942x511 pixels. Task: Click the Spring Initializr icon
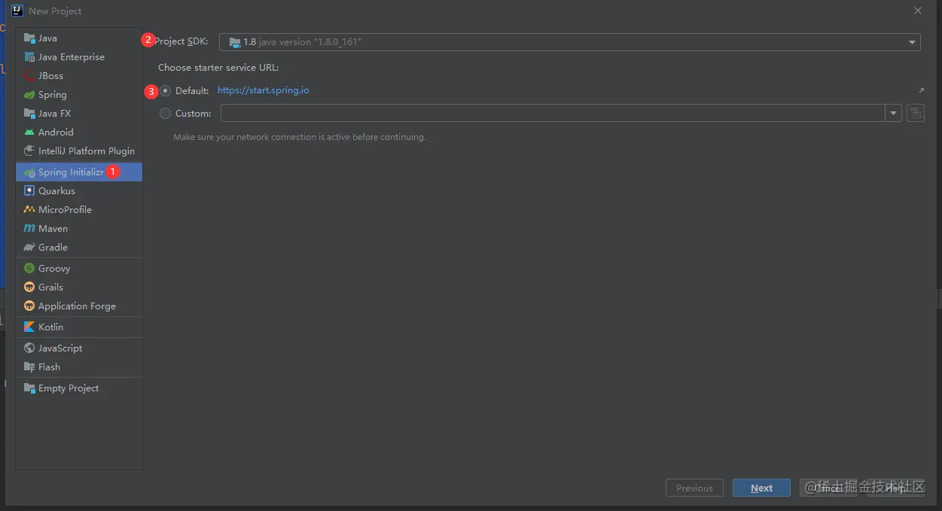pos(29,172)
